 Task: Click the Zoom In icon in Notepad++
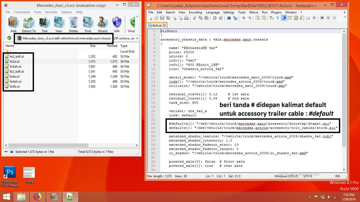click(x=243, y=18)
